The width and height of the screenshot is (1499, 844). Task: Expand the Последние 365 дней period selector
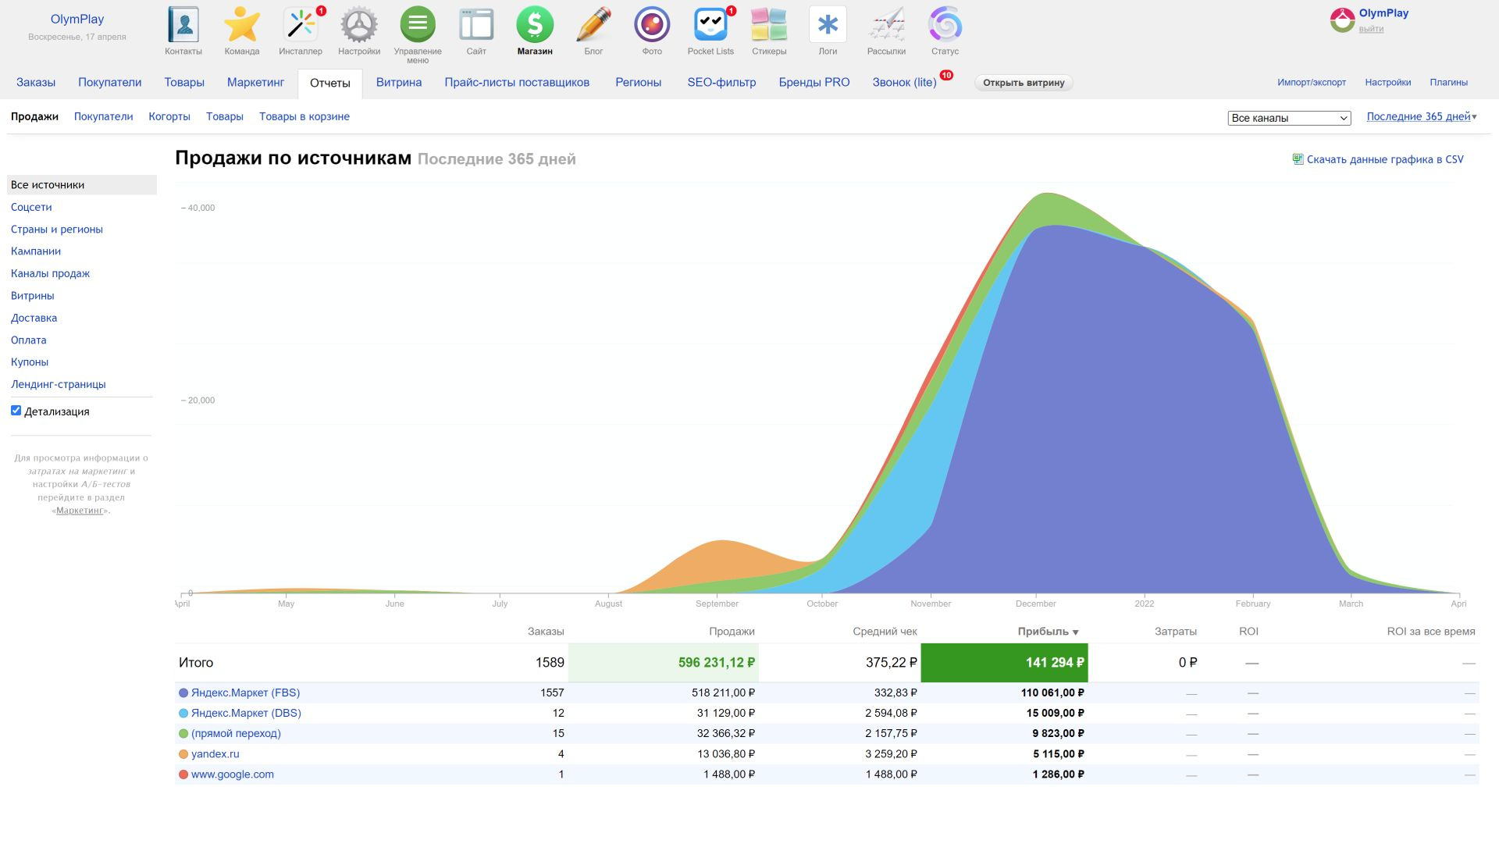click(1421, 116)
